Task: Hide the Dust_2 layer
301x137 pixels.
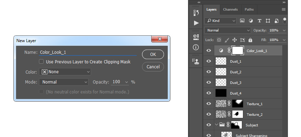Action: [x=209, y=72]
